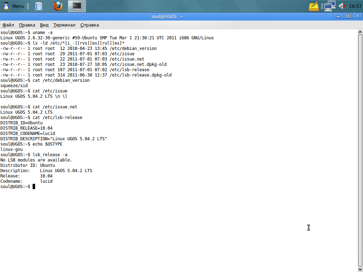
Task: Click 'No LSB modules are available.' line
Action: (x=36, y=160)
